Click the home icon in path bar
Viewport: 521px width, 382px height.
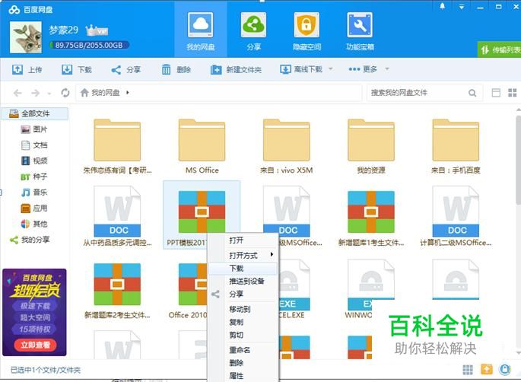[x=84, y=92]
